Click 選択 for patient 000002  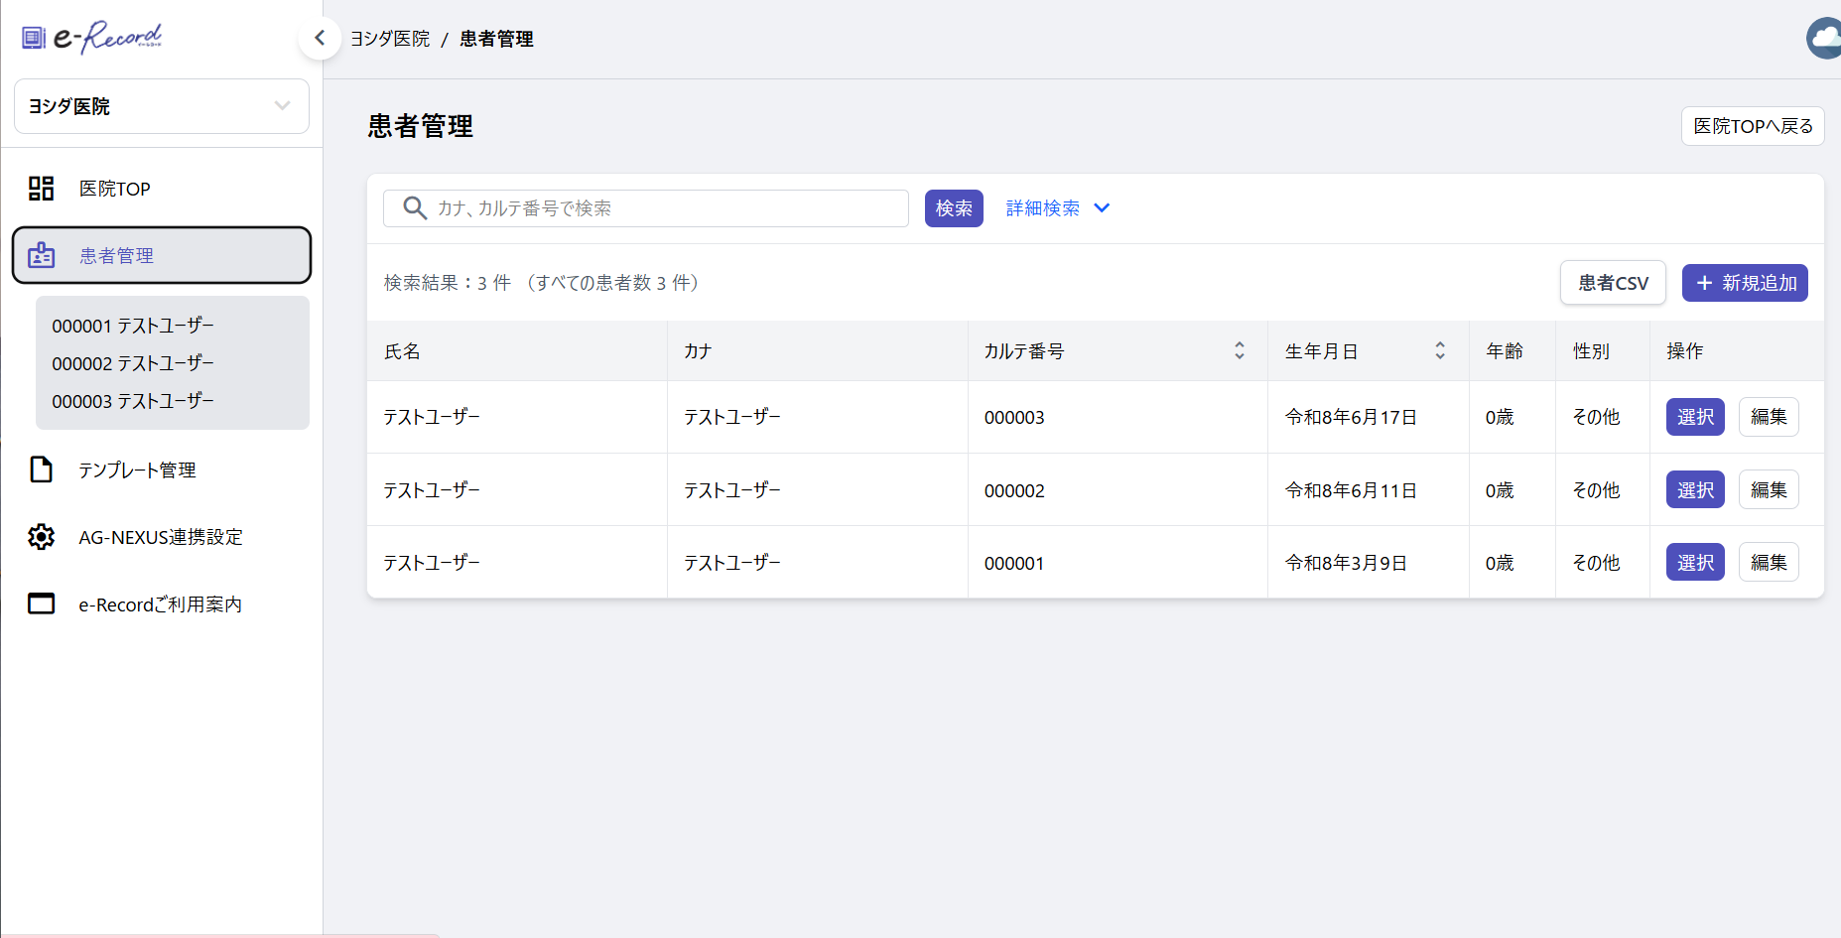pos(1695,489)
